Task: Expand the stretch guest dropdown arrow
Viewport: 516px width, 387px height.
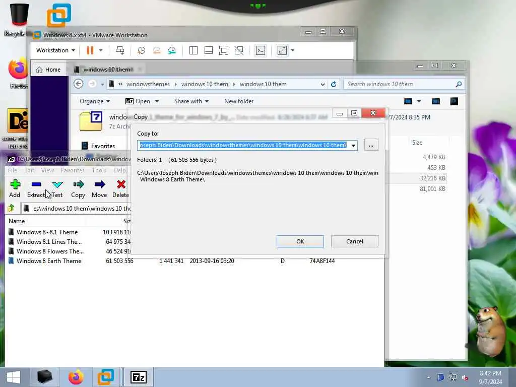Action: [x=293, y=50]
